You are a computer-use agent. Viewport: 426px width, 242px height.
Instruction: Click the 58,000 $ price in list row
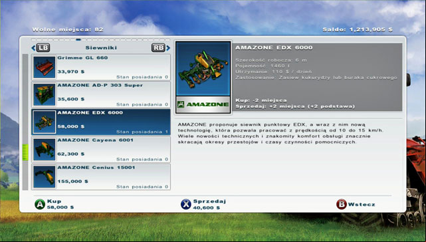point(71,127)
